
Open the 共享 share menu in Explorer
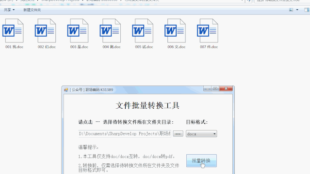point(9,10)
